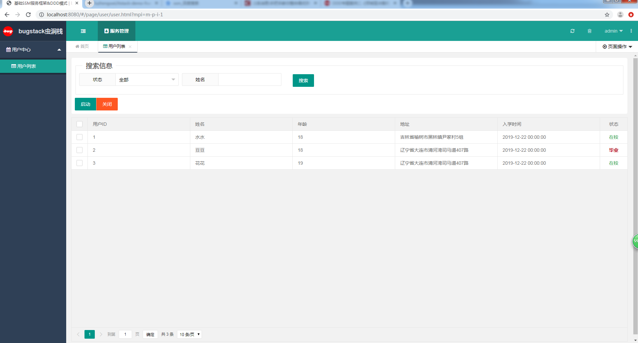The image size is (638, 343).
Task: Check the select-all checkbox in table header
Action: [x=80, y=124]
